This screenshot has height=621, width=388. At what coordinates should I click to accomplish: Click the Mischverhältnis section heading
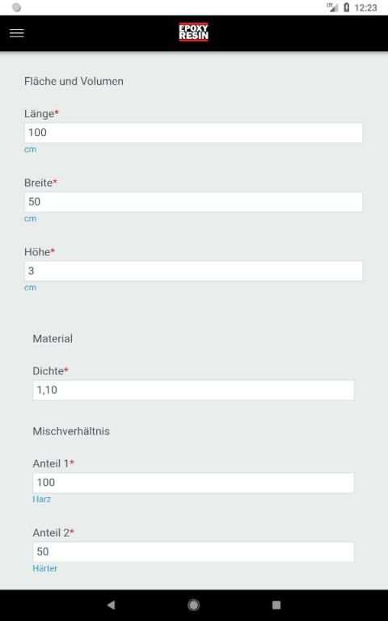click(x=71, y=431)
